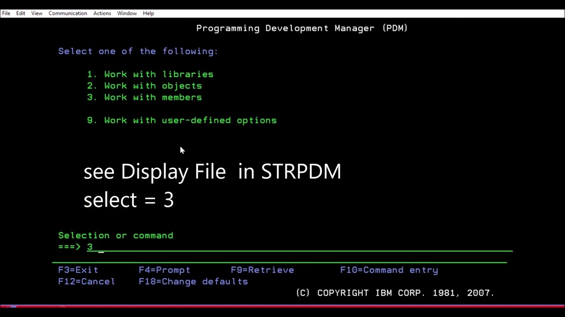Select option 3 Work with members
565x317 pixels.
[144, 97]
